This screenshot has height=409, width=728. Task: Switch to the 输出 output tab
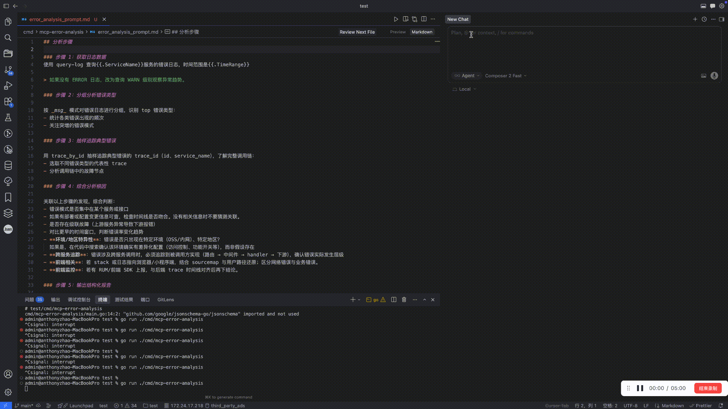(x=56, y=300)
